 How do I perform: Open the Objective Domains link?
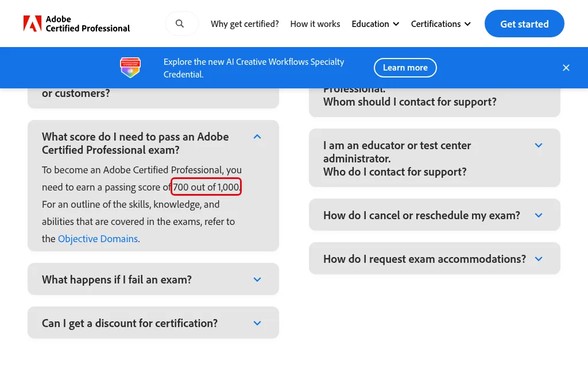tap(98, 239)
